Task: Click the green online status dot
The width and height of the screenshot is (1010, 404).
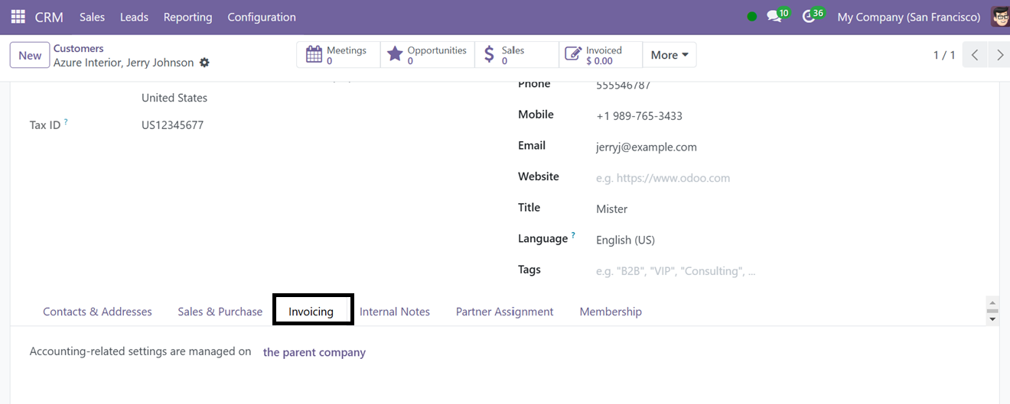Action: pos(752,17)
